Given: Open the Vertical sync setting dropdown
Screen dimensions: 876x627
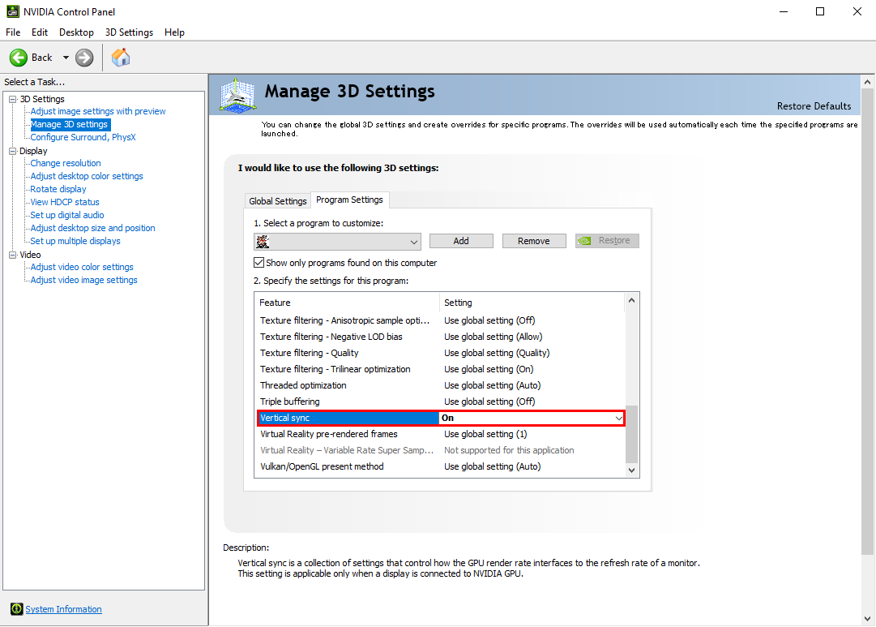Looking at the screenshot, I should tap(618, 418).
